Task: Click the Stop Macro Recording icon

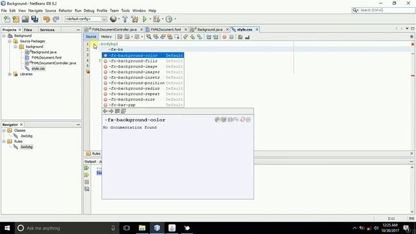Action: 231,37
